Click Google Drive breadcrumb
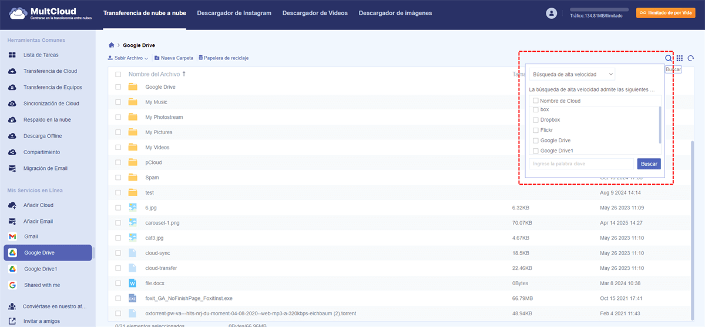The image size is (705, 327). click(139, 45)
